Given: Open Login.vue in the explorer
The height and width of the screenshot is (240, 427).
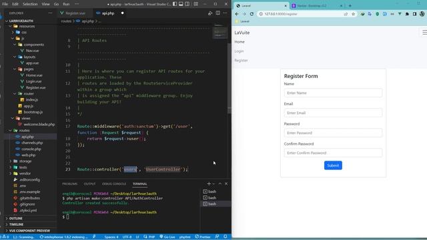Looking at the screenshot, I should (x=34, y=81).
